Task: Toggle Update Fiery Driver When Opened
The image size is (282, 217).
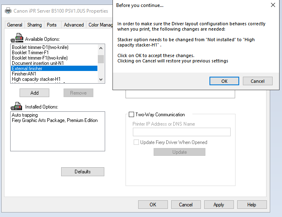Action: (137, 142)
